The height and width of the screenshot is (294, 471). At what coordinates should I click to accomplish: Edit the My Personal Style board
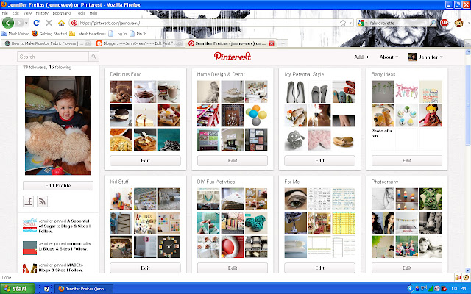pyautogui.click(x=319, y=160)
